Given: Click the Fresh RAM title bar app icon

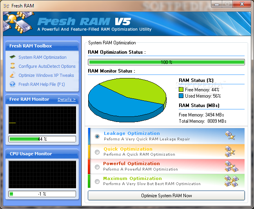Looking at the screenshot, I should (x=6, y=6).
